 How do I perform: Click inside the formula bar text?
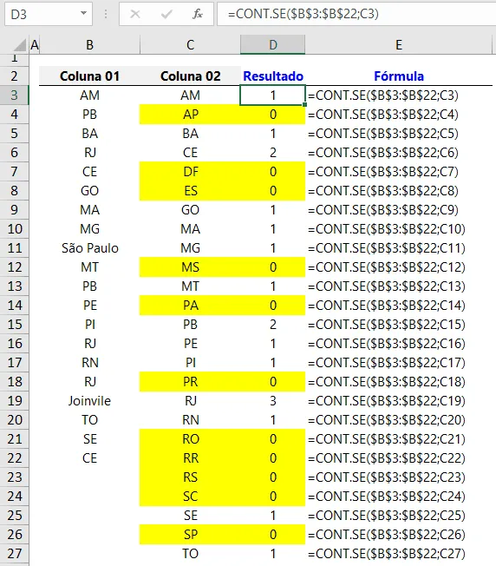(356, 14)
